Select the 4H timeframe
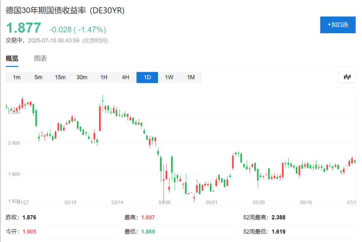Image resolution: width=362 pixels, height=242 pixels. (125, 77)
